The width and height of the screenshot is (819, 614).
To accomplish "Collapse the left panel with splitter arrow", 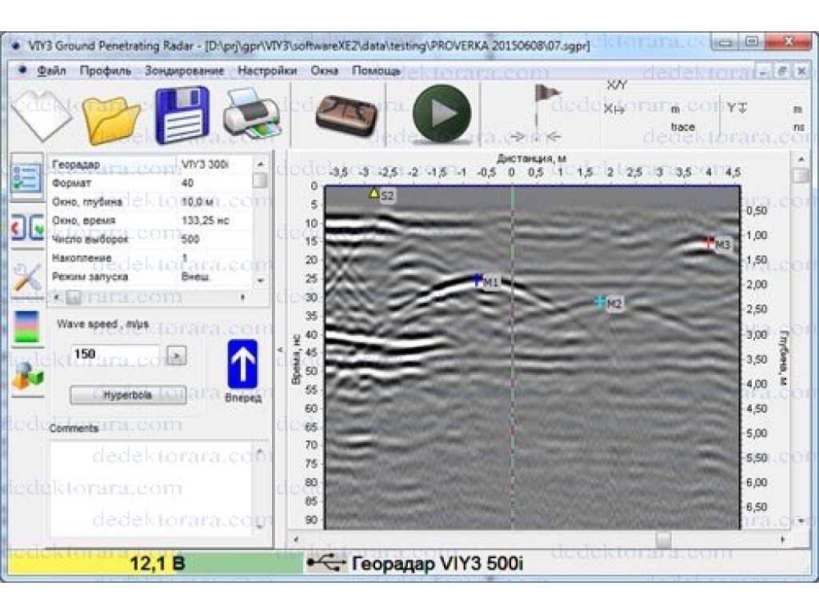I will (x=281, y=349).
